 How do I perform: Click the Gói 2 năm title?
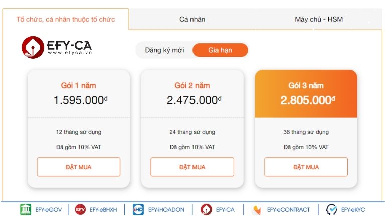tap(192, 85)
